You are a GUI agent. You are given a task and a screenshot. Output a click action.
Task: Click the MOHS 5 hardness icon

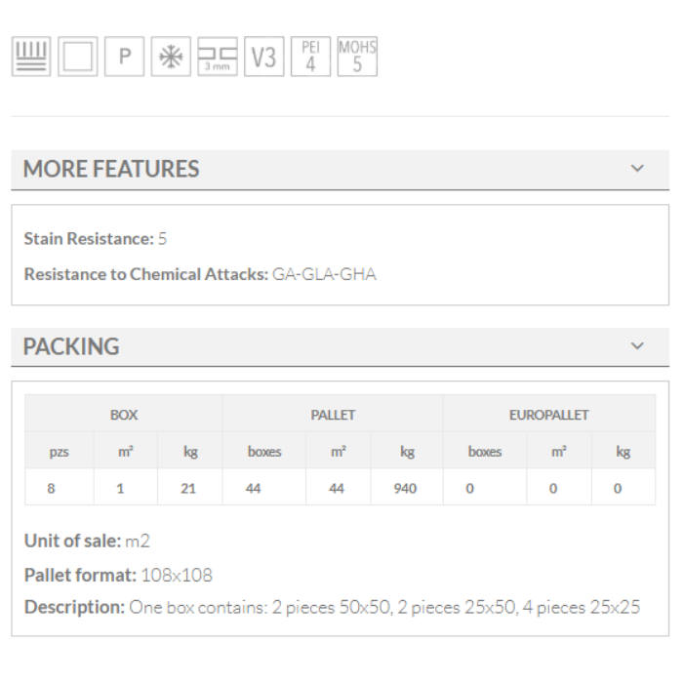tap(357, 57)
